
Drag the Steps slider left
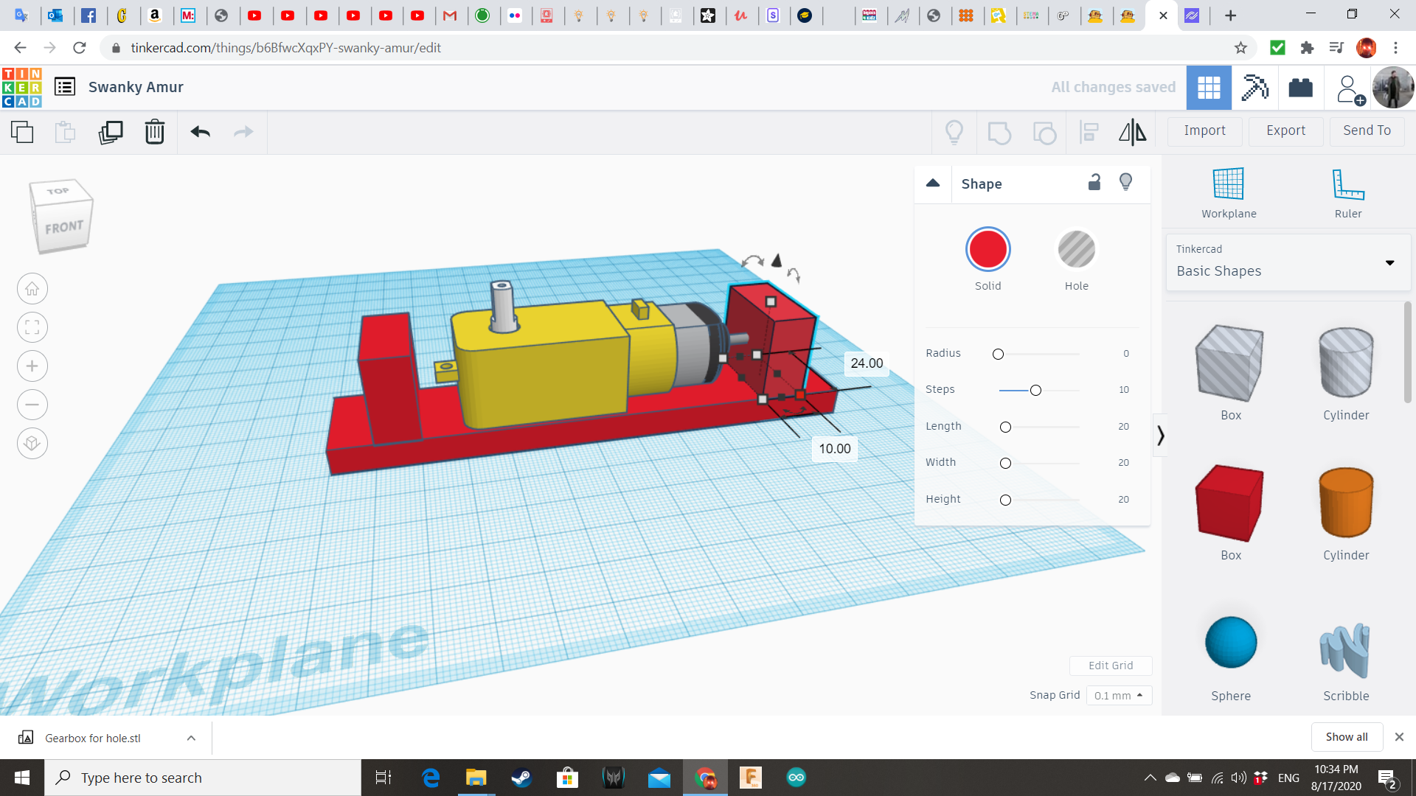coord(1035,388)
